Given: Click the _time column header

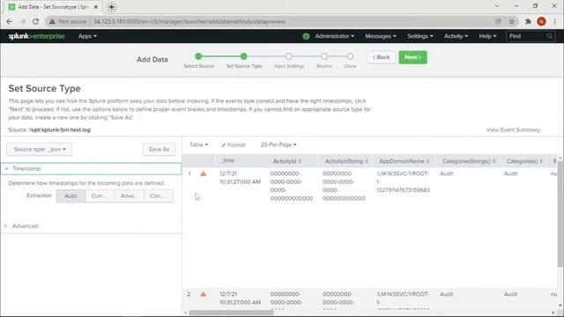Looking at the screenshot, I should click(227, 160).
